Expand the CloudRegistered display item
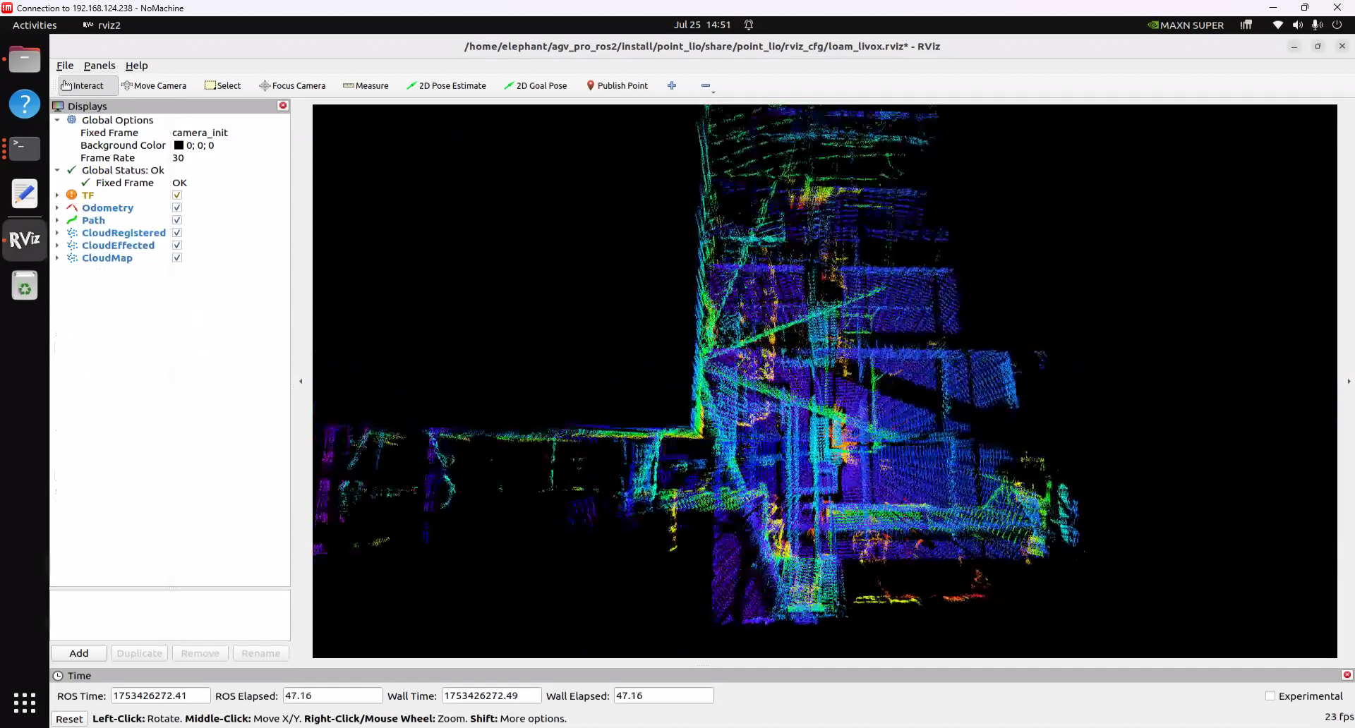Image resolution: width=1355 pixels, height=728 pixels. pyautogui.click(x=58, y=233)
